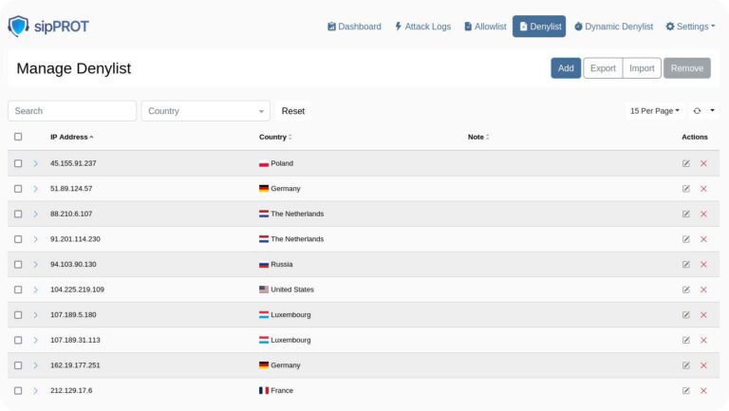Delete the 212.129.17.6 entry
This screenshot has height=411, width=729.
click(x=703, y=390)
